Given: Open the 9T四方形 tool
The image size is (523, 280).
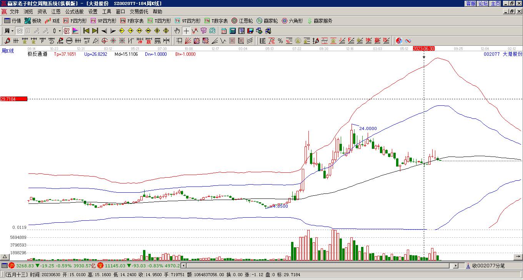Looking at the screenshot, I should (x=188, y=21).
